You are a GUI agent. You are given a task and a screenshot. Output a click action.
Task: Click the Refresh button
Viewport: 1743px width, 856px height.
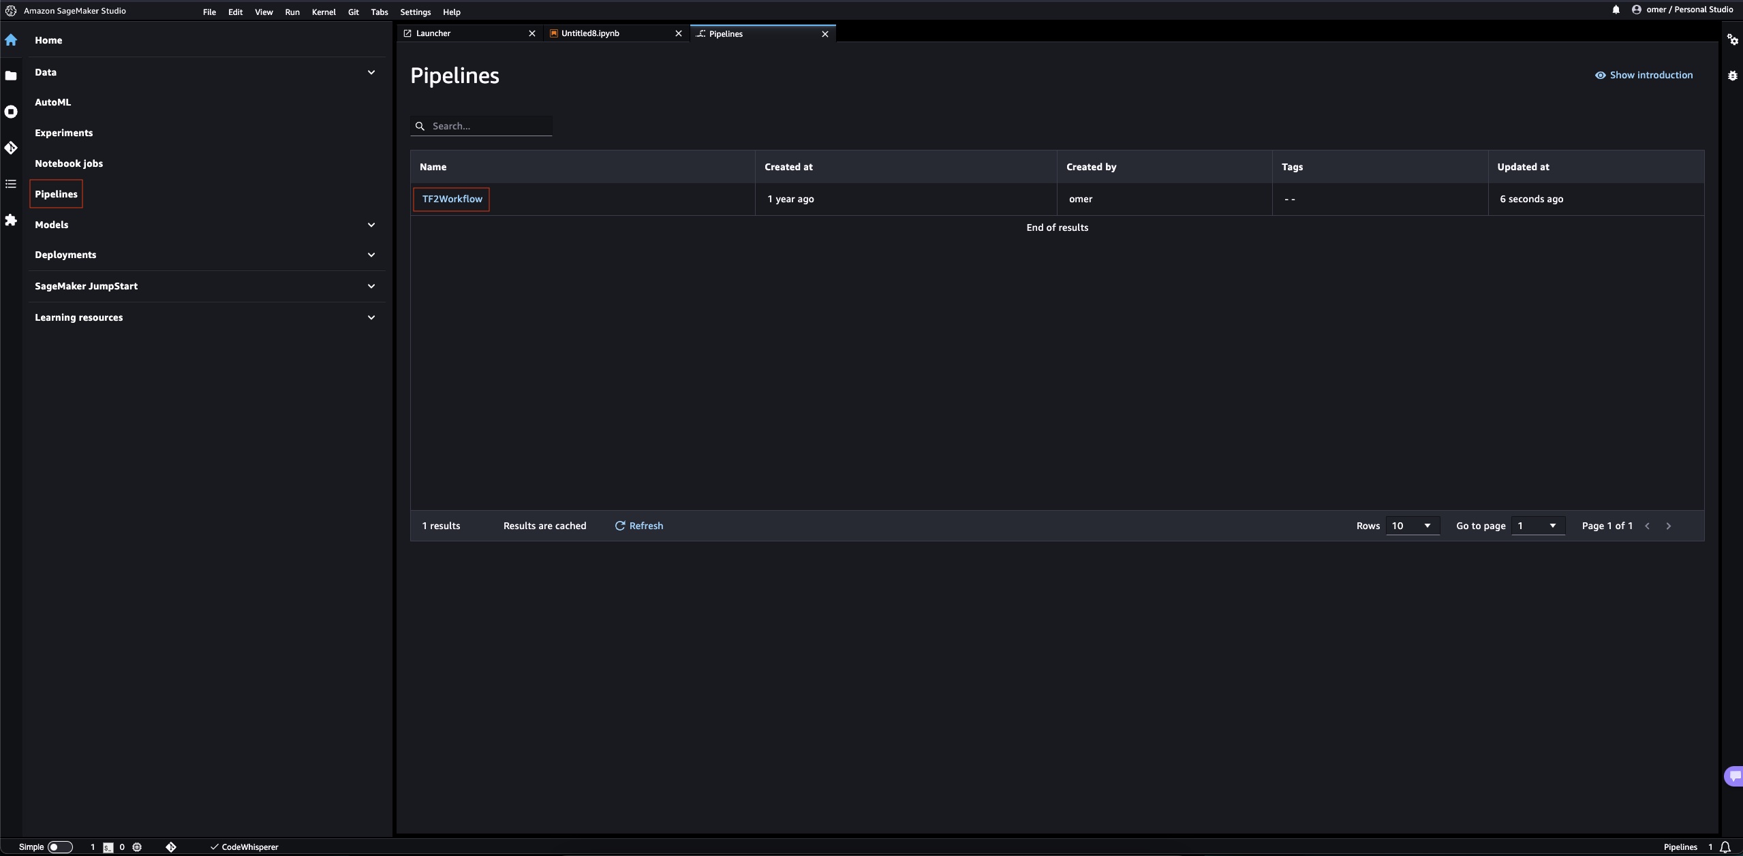[638, 526]
